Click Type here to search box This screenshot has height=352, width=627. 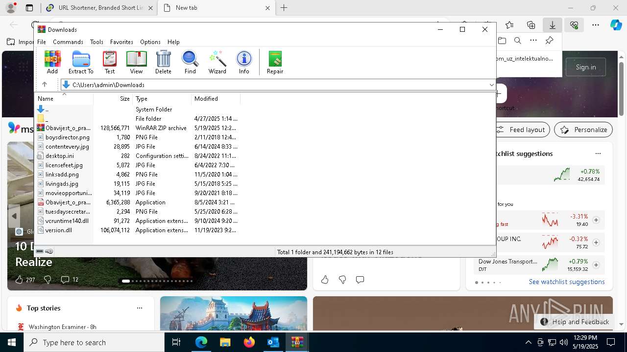pos(94,342)
